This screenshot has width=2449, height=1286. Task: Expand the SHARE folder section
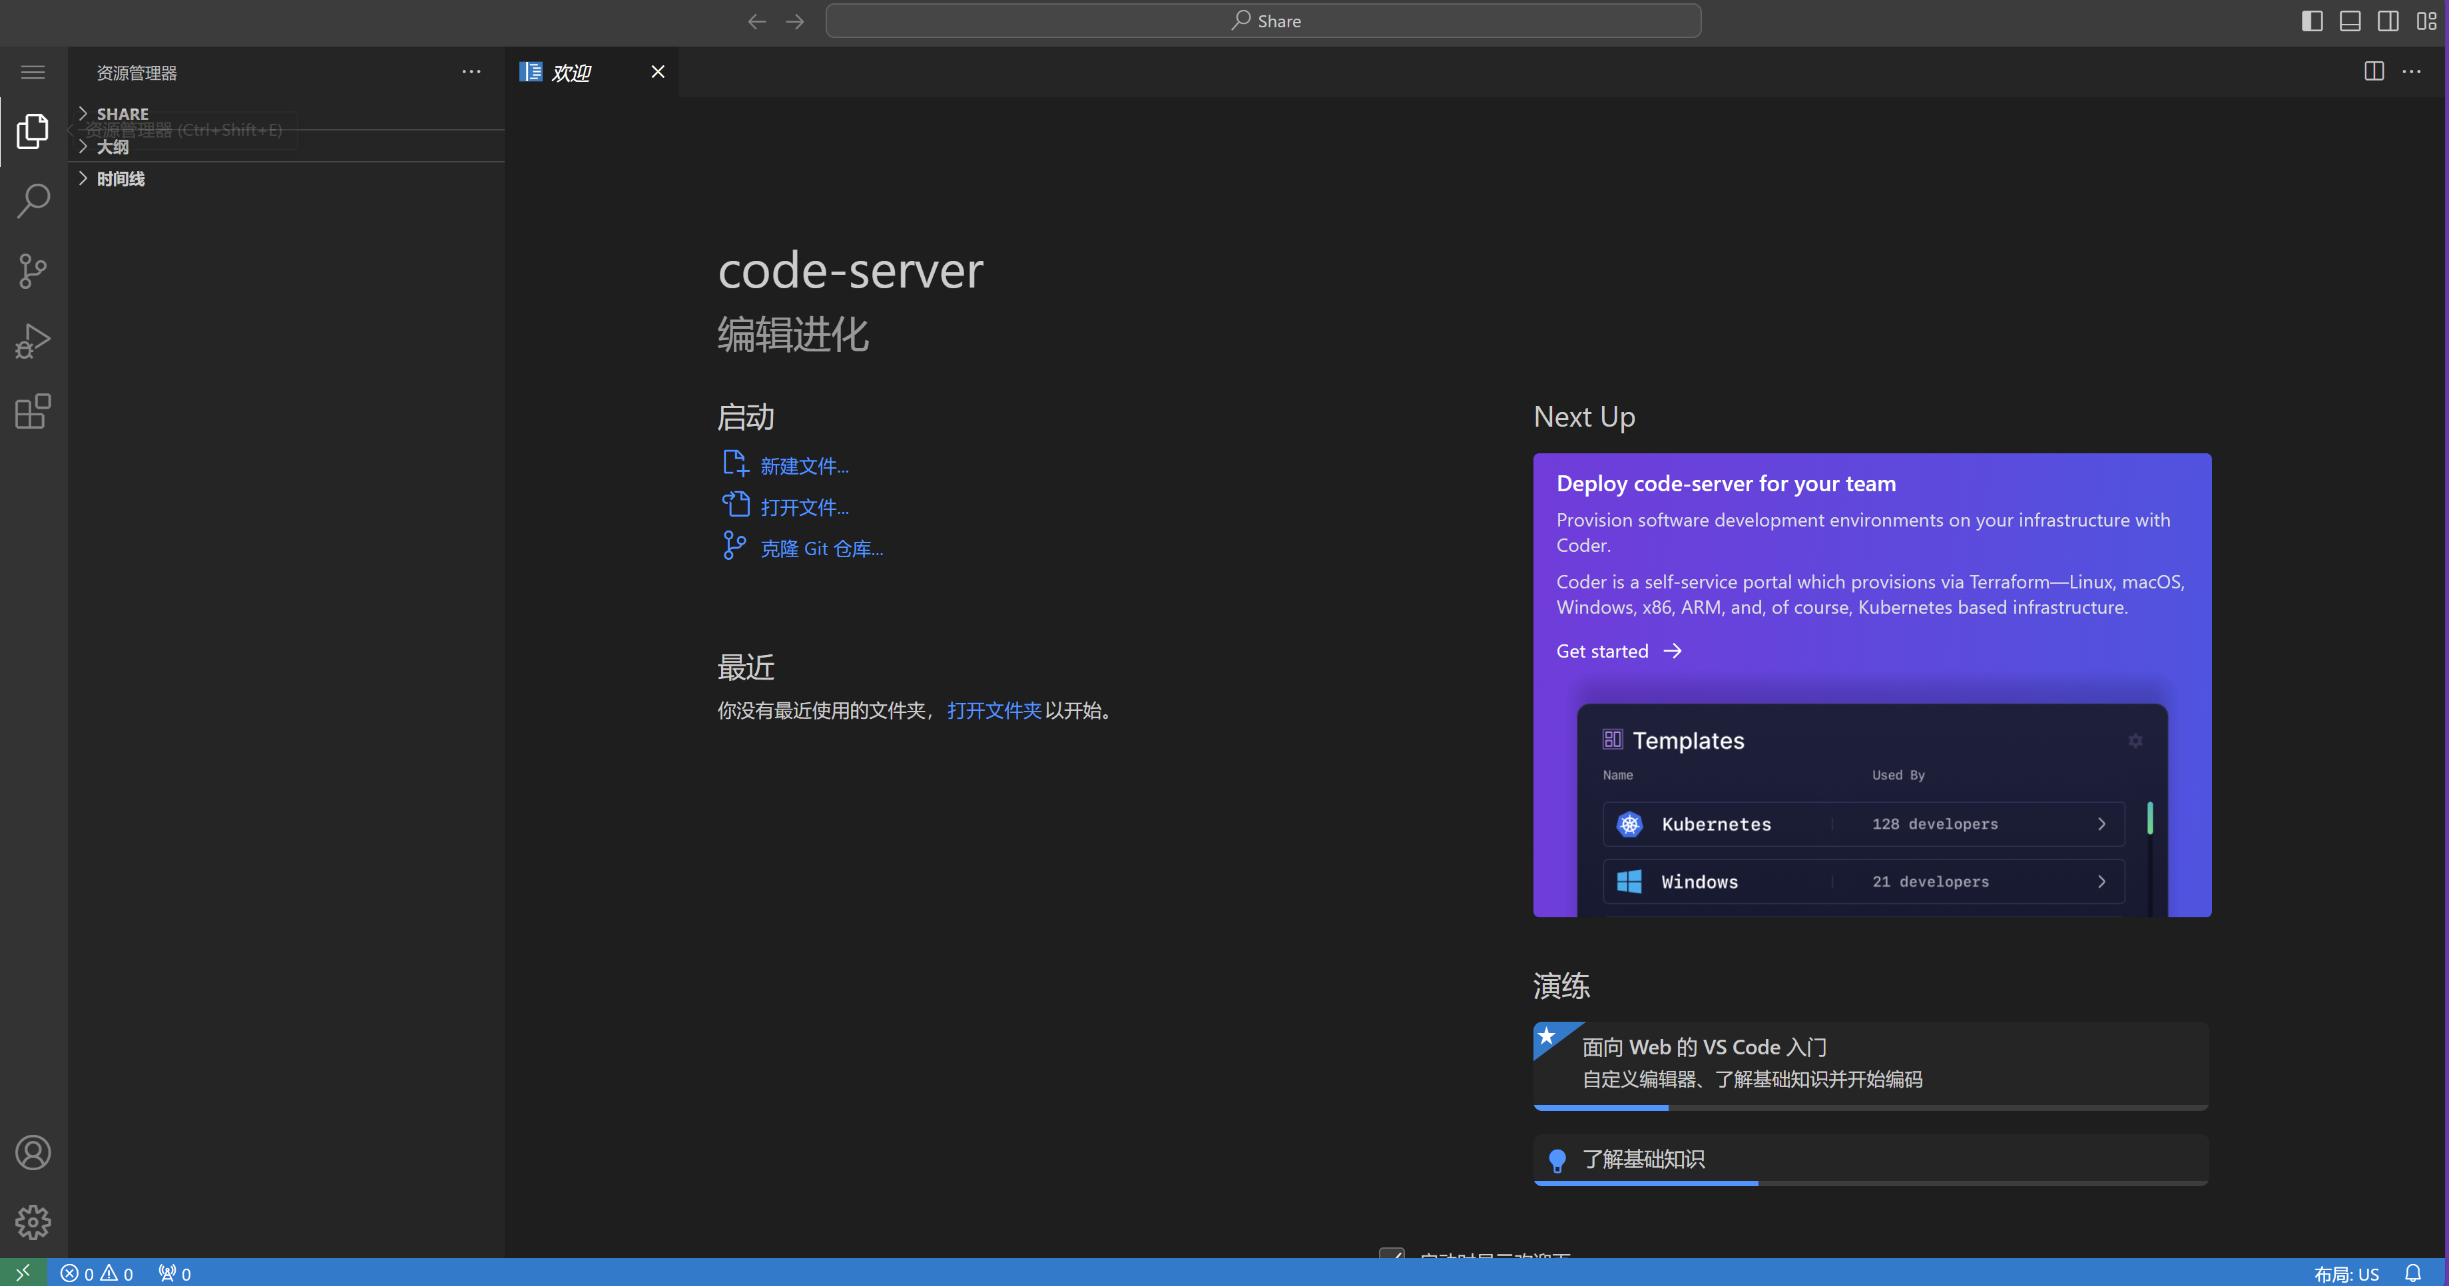click(x=287, y=113)
